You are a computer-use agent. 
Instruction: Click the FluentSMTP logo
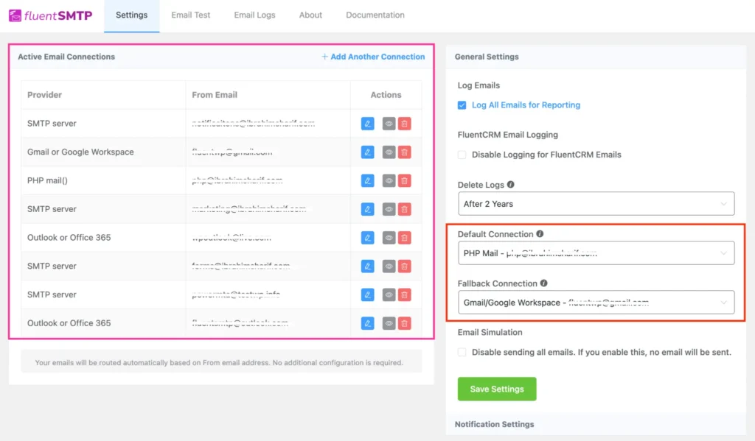[51, 15]
